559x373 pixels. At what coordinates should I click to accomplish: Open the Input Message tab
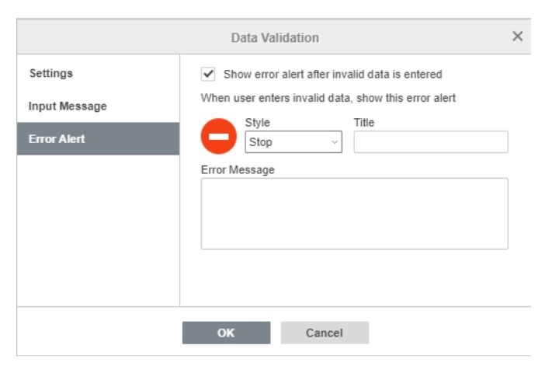click(68, 106)
